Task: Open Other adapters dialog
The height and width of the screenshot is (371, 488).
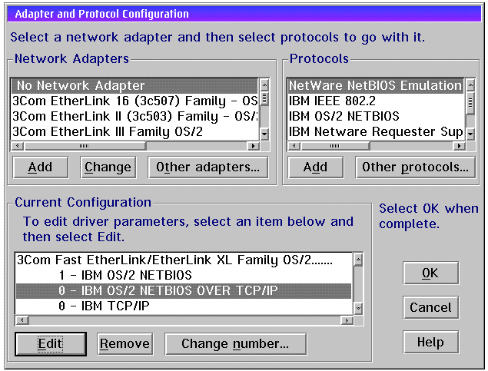Action: tap(207, 167)
